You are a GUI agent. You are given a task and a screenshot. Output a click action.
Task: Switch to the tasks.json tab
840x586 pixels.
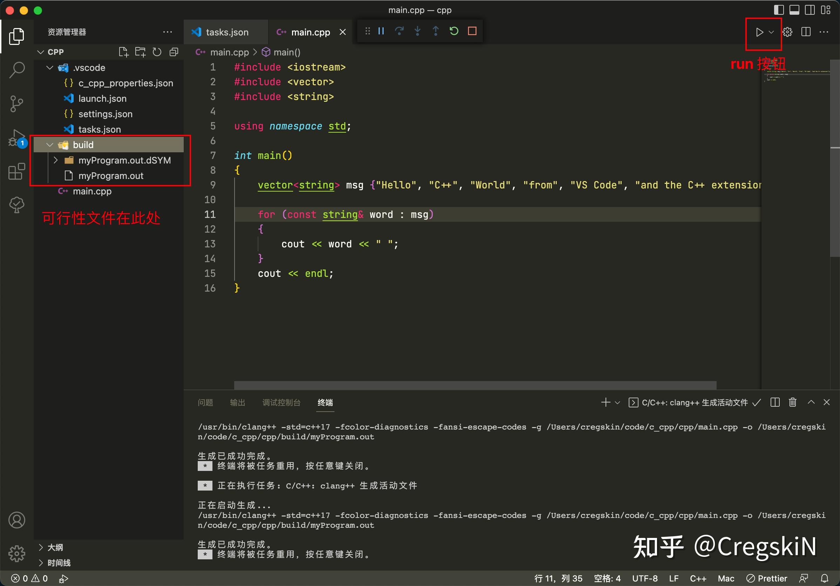point(227,32)
